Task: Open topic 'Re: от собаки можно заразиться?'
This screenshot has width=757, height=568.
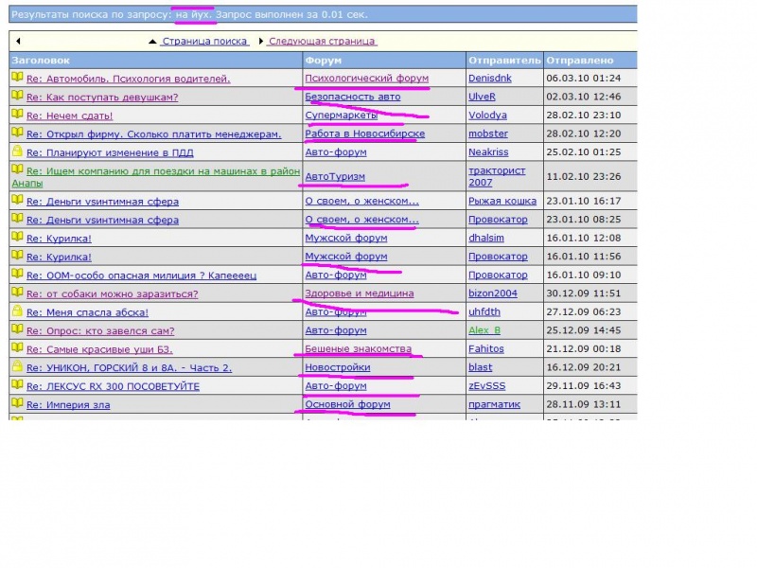Action: [x=112, y=293]
